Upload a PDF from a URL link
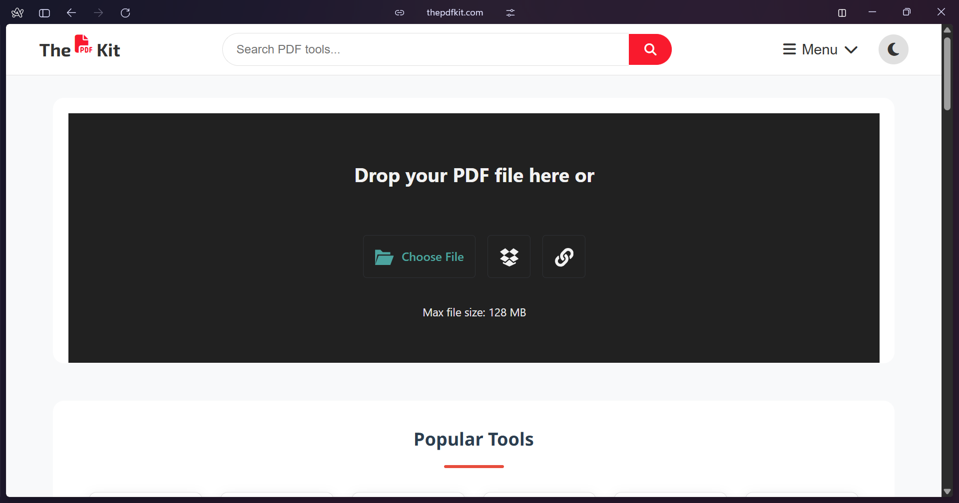The width and height of the screenshot is (959, 503). 563,256
